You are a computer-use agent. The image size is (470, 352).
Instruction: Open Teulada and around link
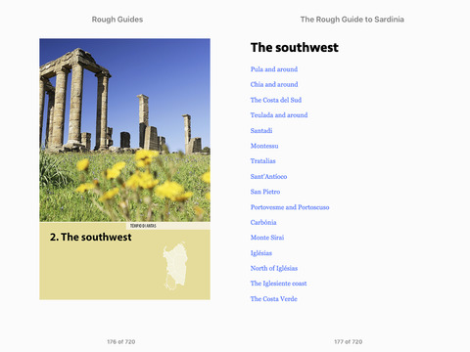279,115
